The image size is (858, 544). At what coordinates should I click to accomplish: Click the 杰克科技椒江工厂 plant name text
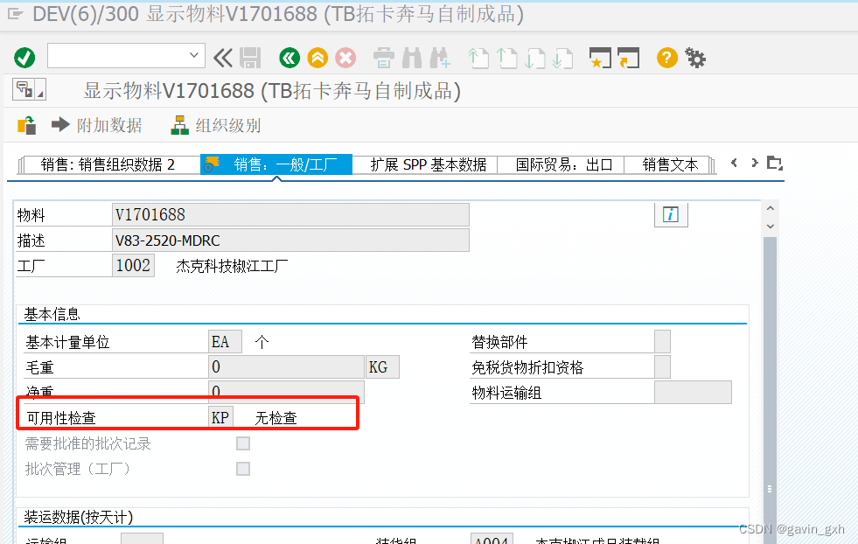[x=232, y=266]
